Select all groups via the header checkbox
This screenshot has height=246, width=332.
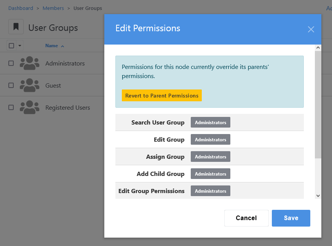point(11,45)
